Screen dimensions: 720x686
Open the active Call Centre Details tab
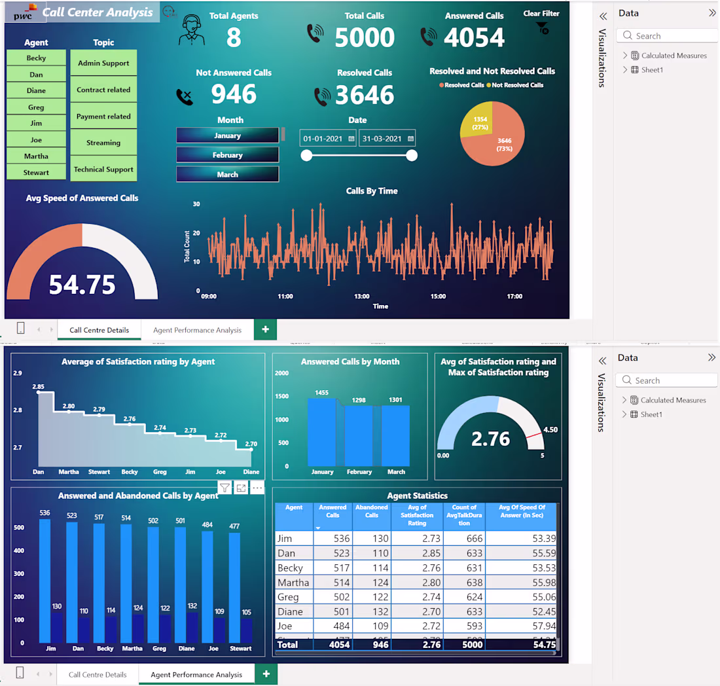point(99,330)
